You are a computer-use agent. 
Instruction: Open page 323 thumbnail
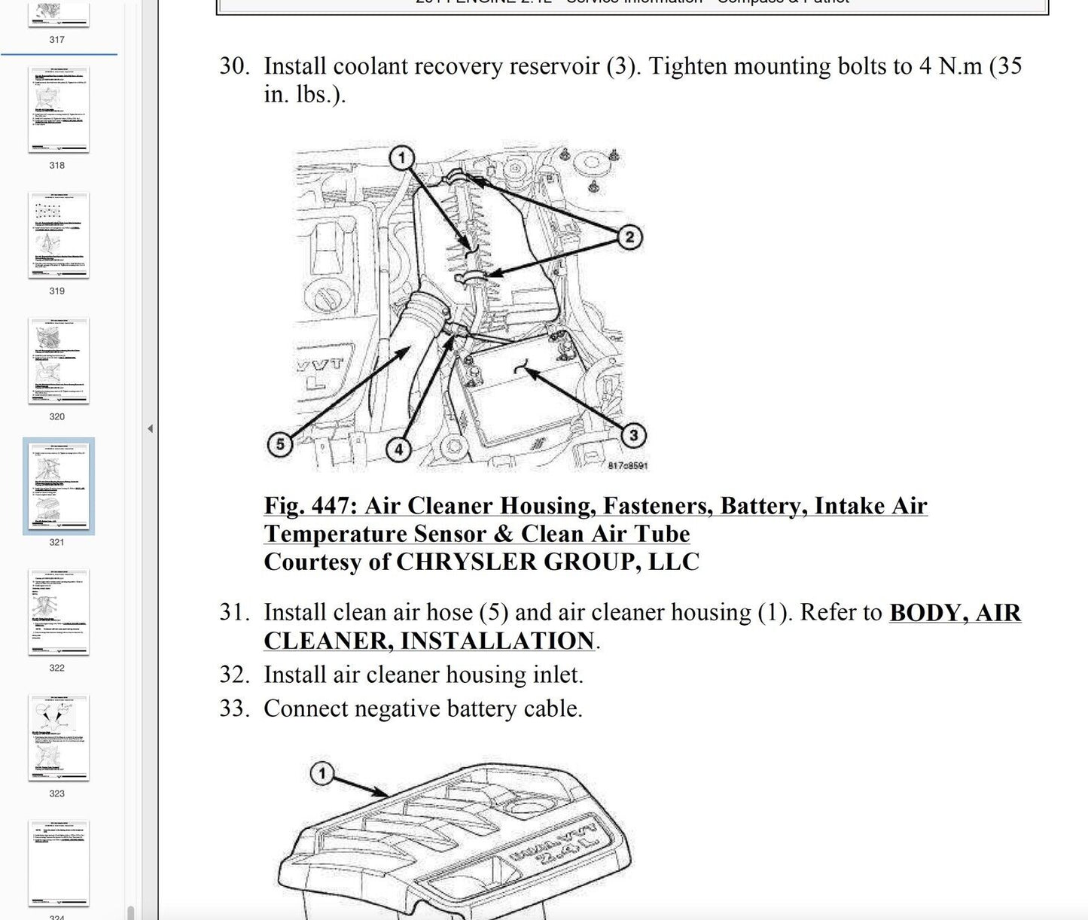pyautogui.click(x=59, y=738)
